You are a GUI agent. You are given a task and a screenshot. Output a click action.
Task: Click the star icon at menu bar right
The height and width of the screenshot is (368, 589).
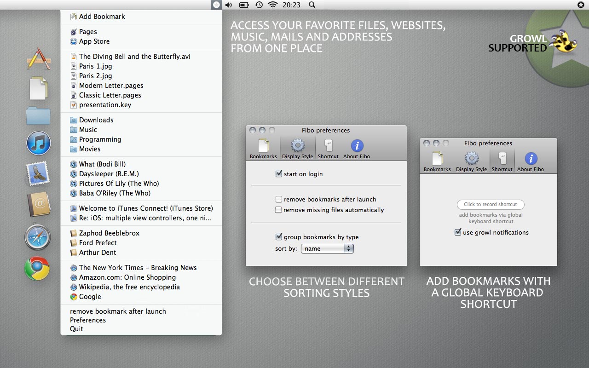point(581,5)
